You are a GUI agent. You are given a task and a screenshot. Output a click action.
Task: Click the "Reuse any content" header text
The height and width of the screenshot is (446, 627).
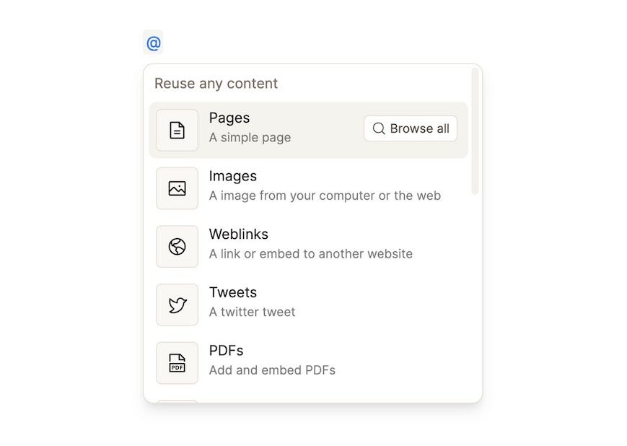point(216,84)
